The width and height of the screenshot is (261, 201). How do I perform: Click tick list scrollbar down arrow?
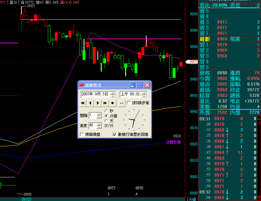(259, 199)
